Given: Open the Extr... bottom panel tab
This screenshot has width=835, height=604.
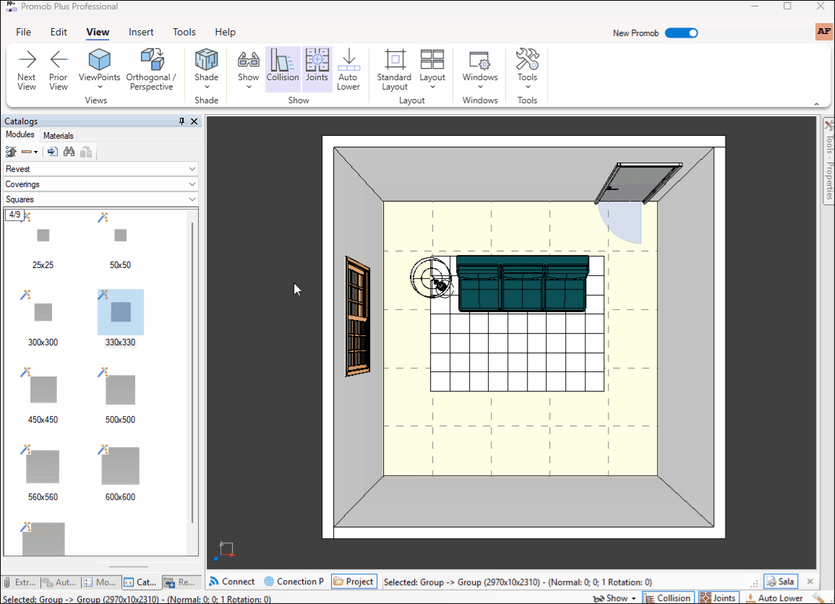Looking at the screenshot, I should [20, 582].
